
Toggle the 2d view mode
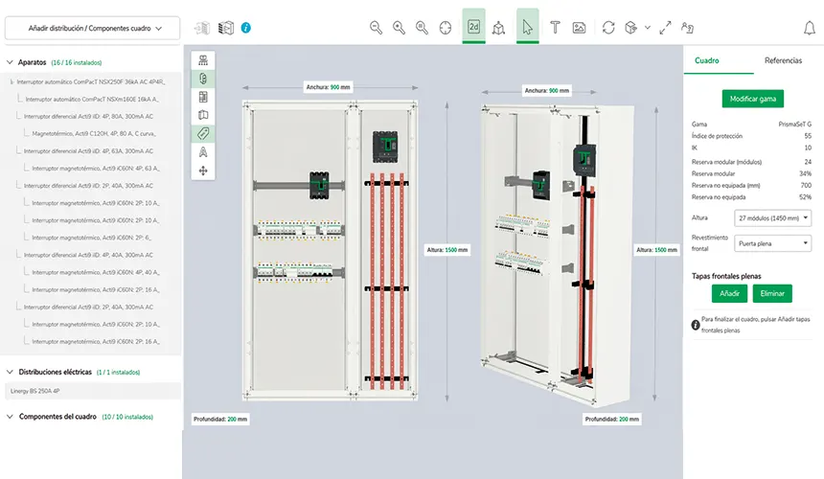tap(473, 27)
